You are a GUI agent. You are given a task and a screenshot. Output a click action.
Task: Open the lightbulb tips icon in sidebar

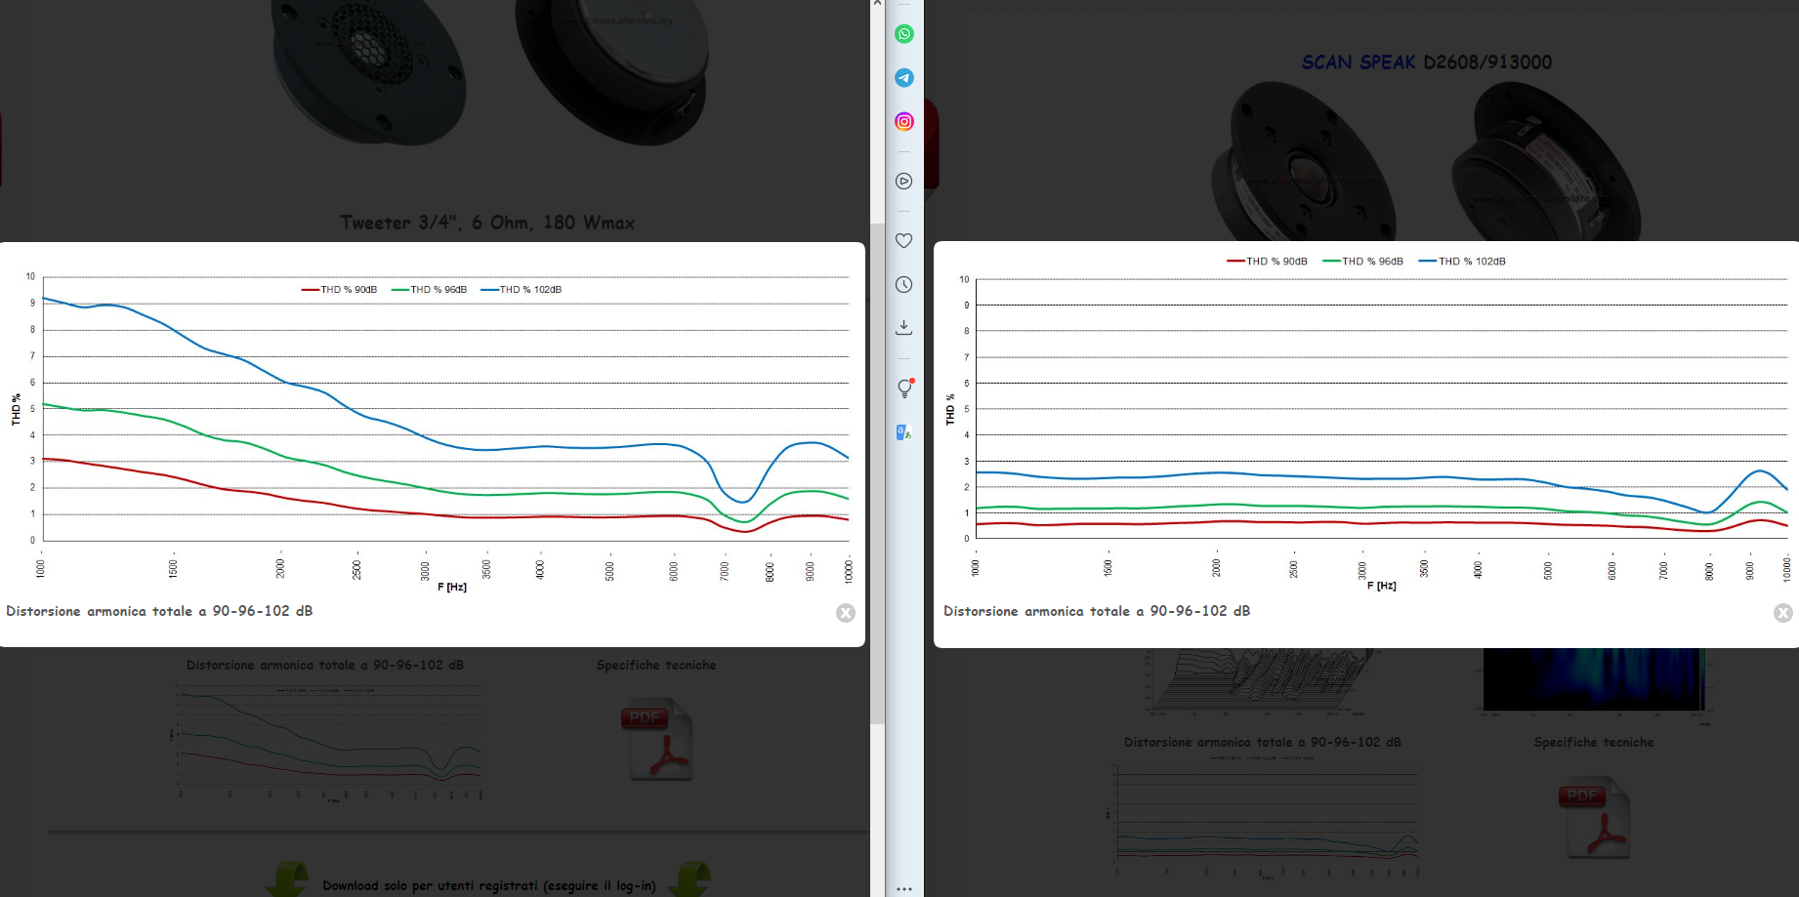[905, 387]
